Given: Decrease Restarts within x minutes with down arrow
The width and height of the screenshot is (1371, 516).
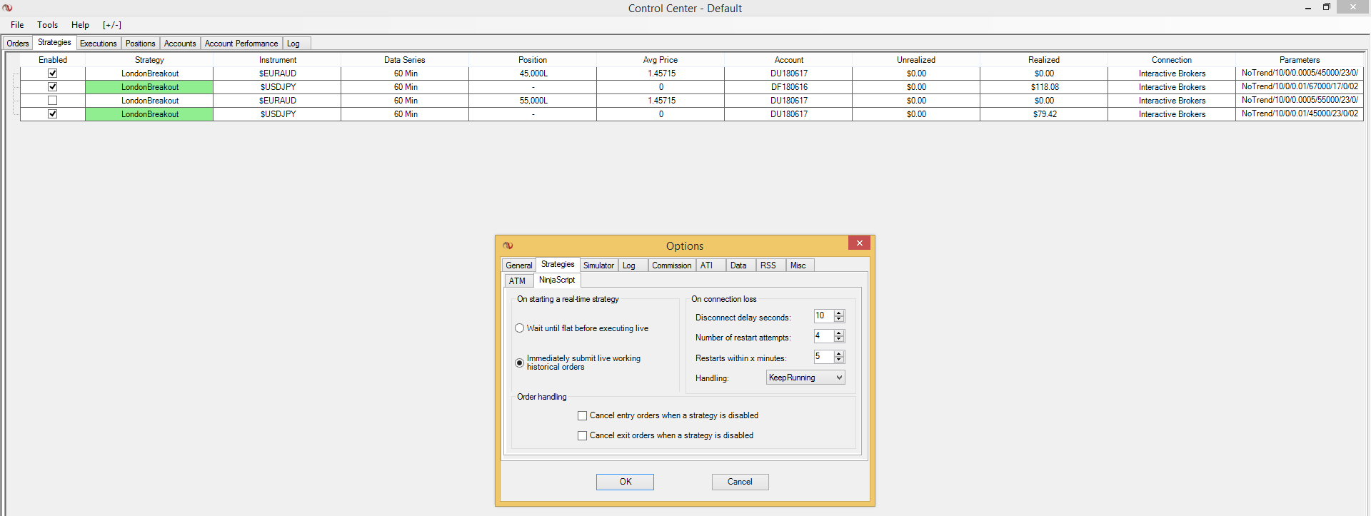Looking at the screenshot, I should coord(839,359).
